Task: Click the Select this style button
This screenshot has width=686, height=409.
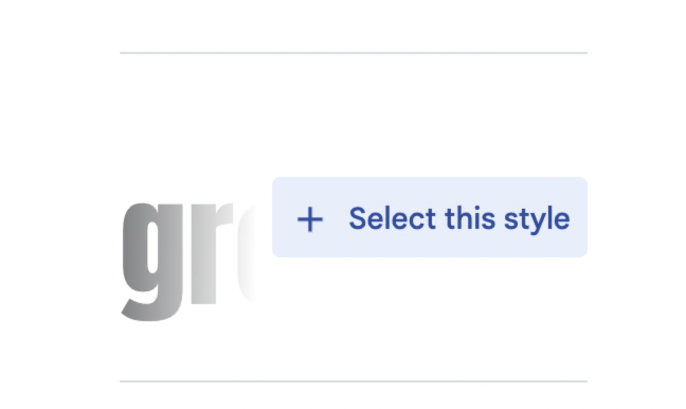Action: [429, 217]
